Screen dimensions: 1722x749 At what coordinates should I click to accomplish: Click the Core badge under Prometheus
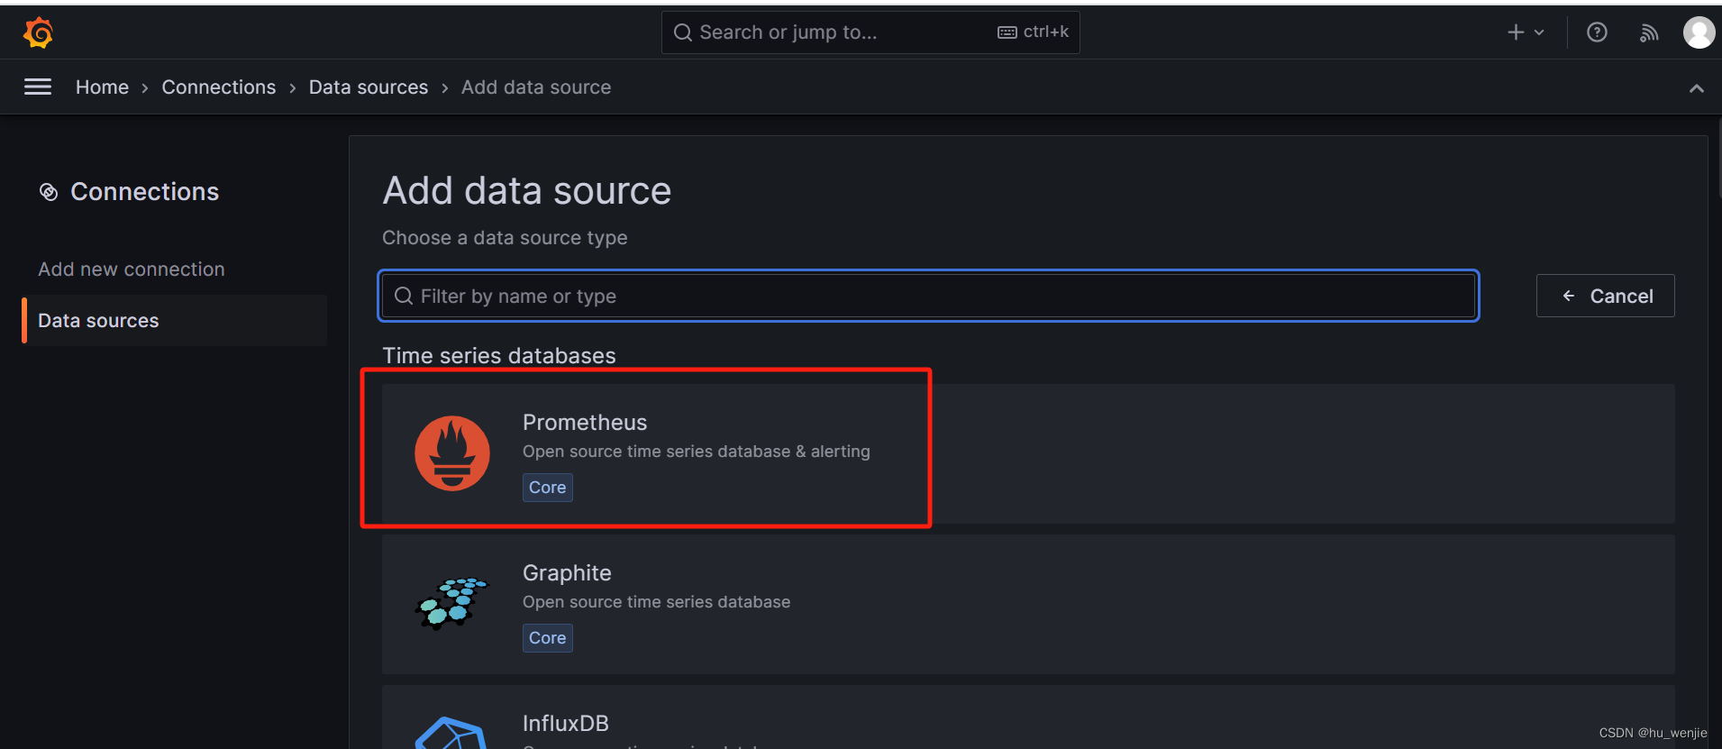point(548,488)
